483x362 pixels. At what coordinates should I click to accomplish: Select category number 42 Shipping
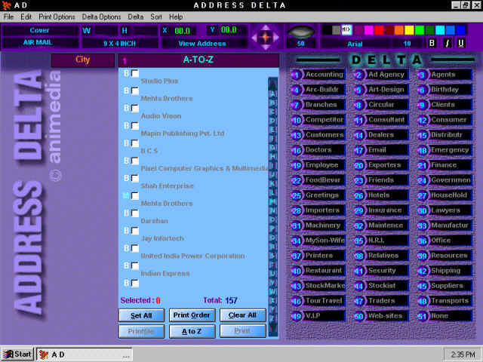(445, 271)
